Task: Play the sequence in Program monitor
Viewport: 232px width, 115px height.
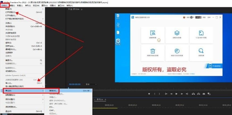Action: click(x=176, y=94)
